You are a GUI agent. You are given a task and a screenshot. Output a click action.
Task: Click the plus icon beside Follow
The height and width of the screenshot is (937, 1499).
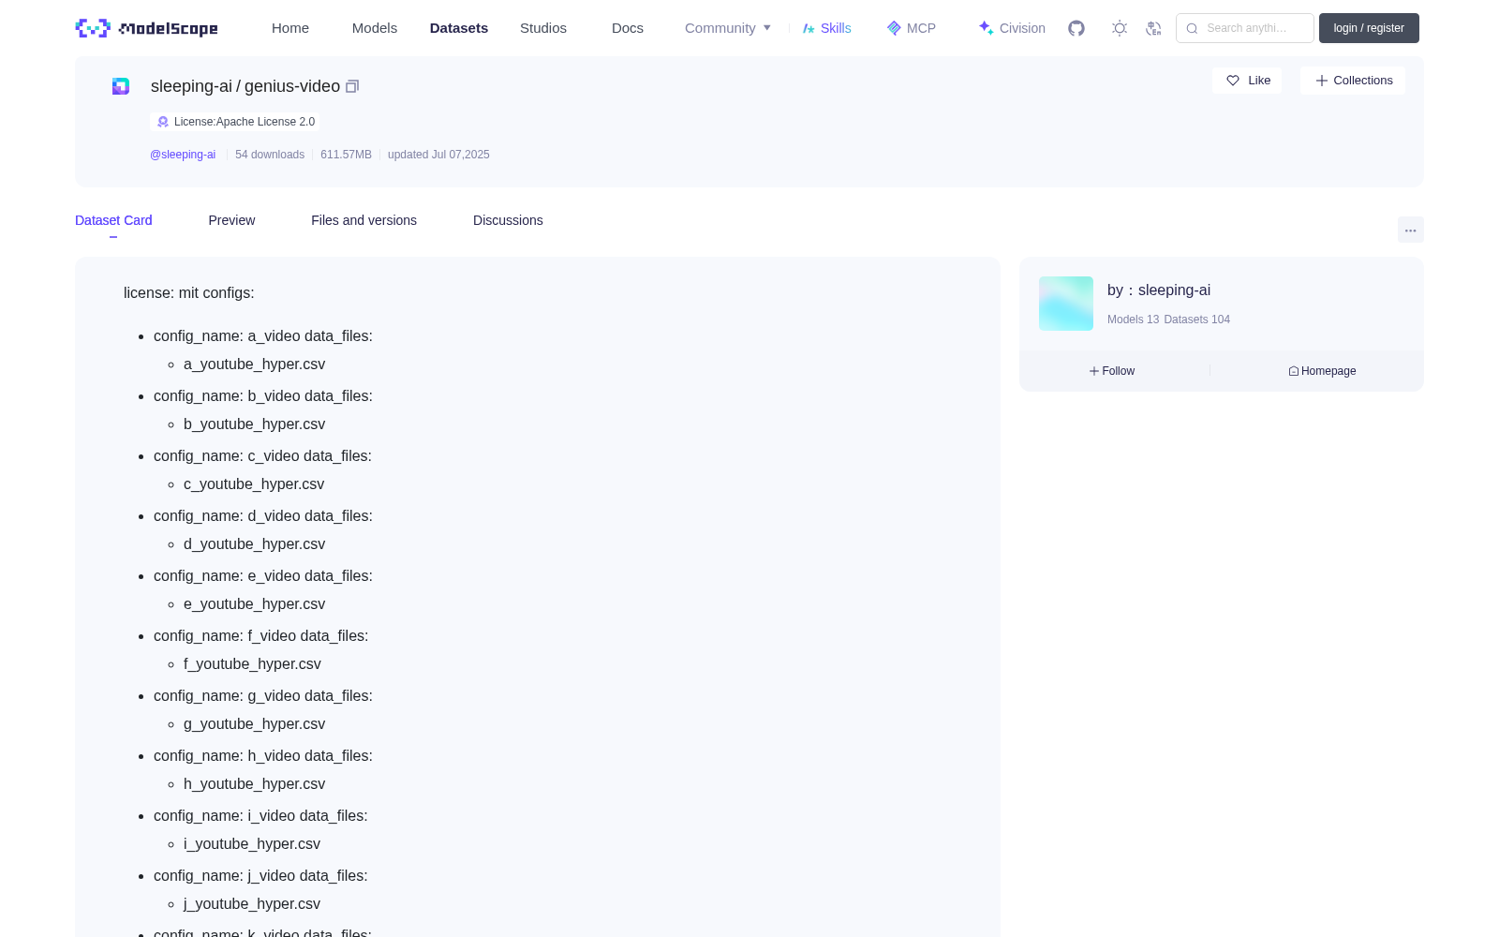coord(1094,371)
